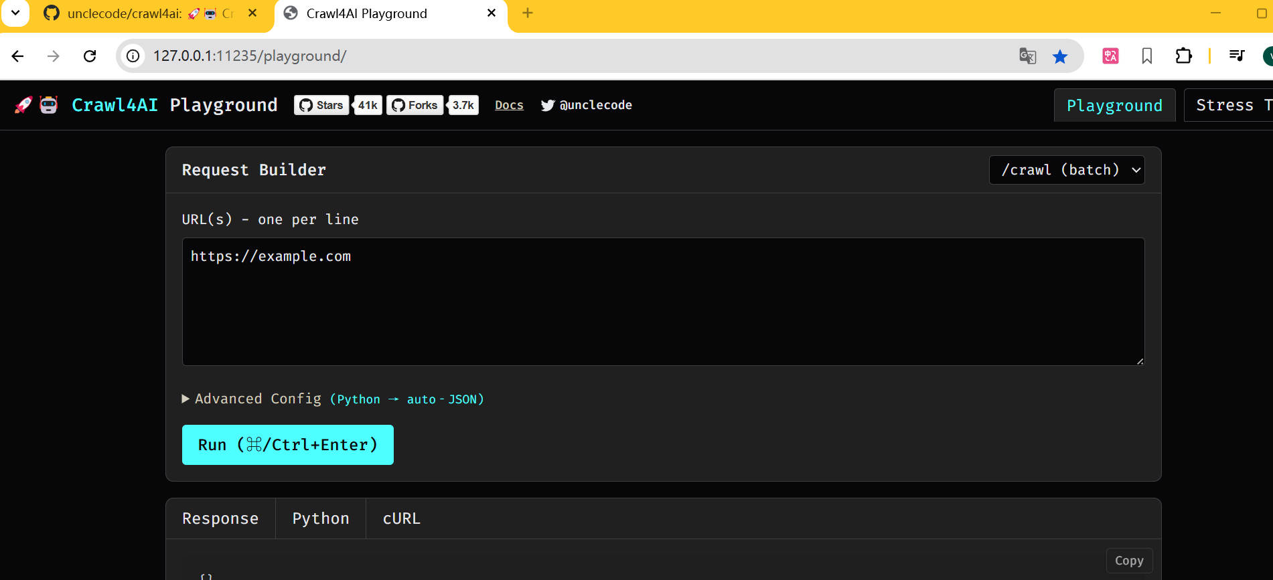Image resolution: width=1273 pixels, height=580 pixels.
Task: Click the Run (Ctrl+Enter) button
Action: tap(288, 445)
